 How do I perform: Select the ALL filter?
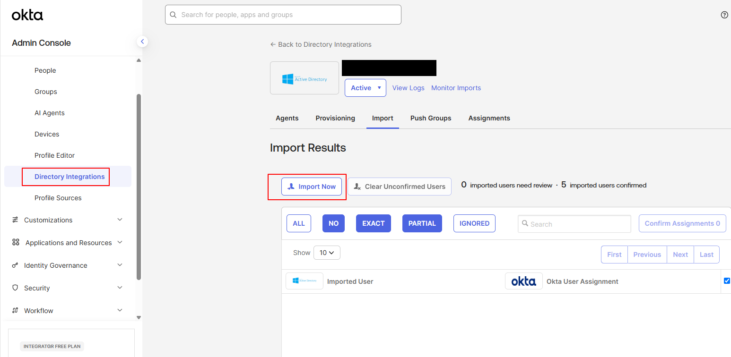coord(299,223)
